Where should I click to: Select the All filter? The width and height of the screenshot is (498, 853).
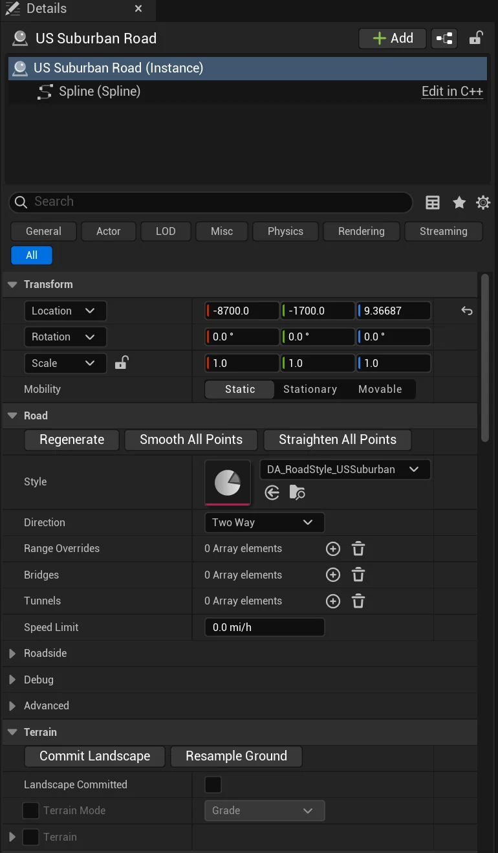click(32, 255)
